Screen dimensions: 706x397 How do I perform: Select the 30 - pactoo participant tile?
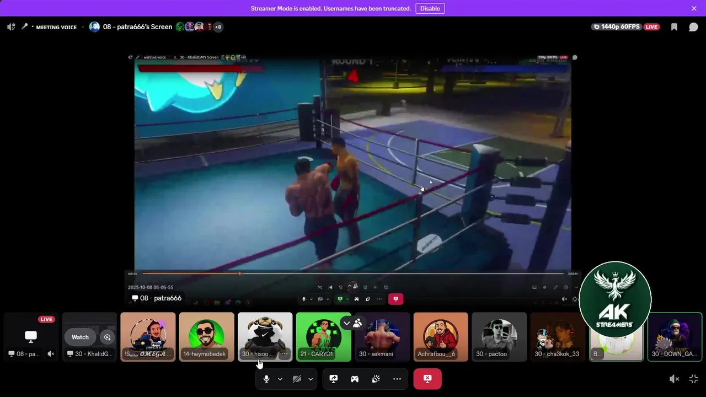pyautogui.click(x=499, y=337)
